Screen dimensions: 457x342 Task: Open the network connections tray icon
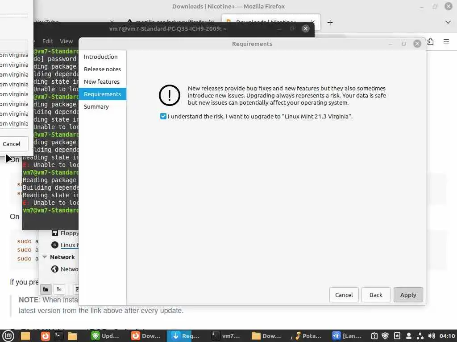[420, 336]
